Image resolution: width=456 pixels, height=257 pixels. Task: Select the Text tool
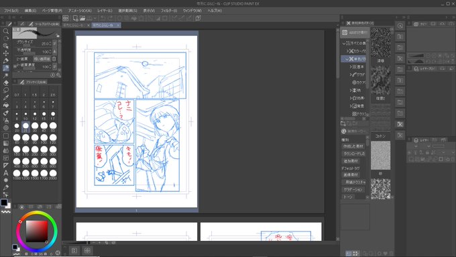[5, 173]
